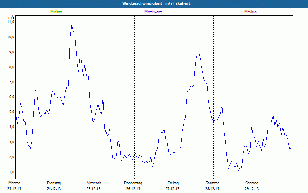Image resolution: width=308 pixels, height=193 pixels.
Task: Click the Montag day label
Action: click(14, 183)
